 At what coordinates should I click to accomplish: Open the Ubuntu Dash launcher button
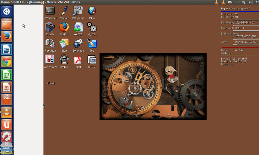[7, 12]
